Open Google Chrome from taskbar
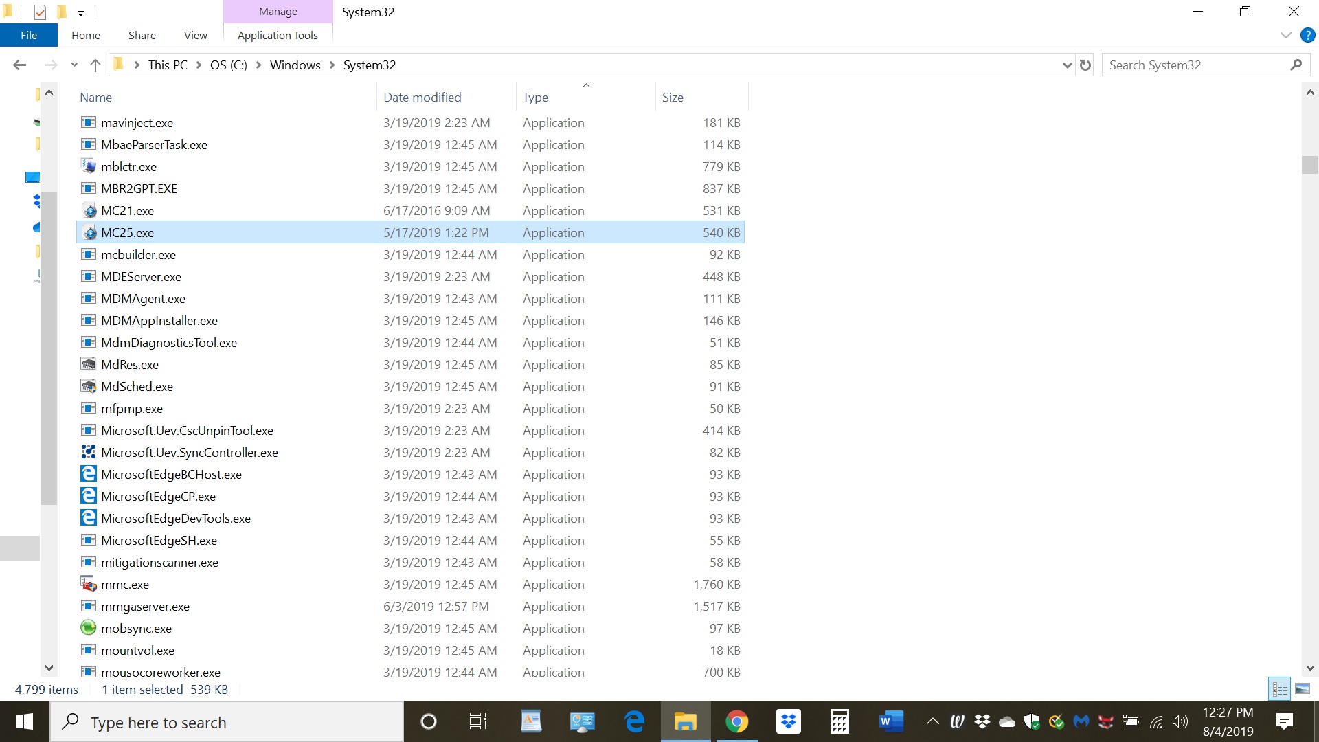The height and width of the screenshot is (742, 1319). (x=736, y=721)
